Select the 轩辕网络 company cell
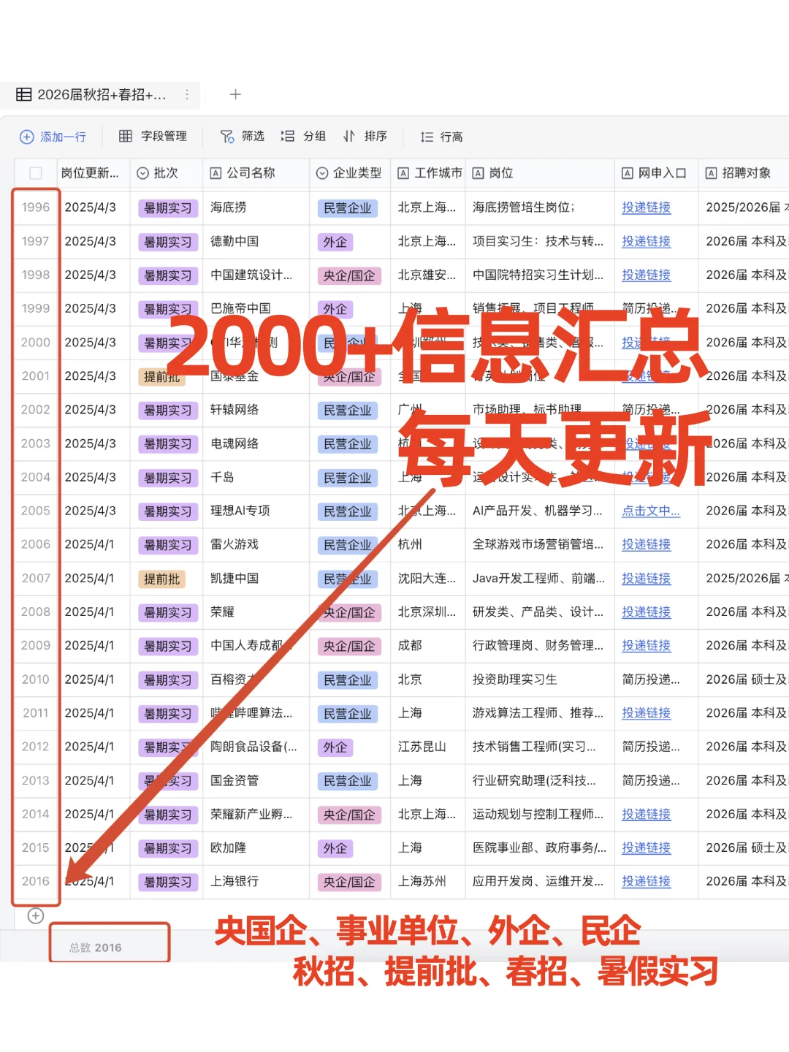The image size is (789, 1052). pyautogui.click(x=256, y=410)
